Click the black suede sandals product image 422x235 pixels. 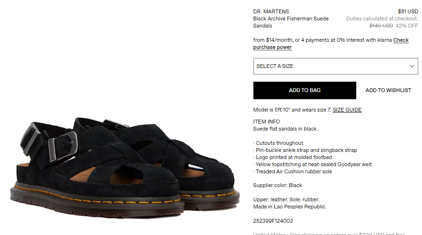[x=124, y=167]
